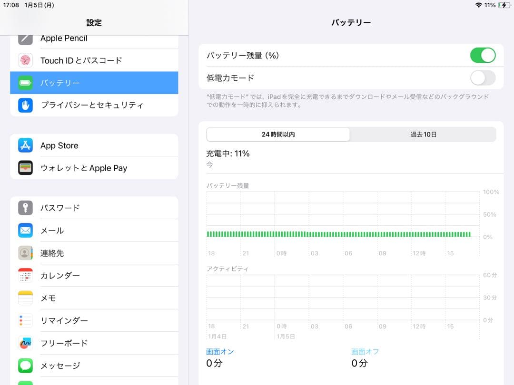The width and height of the screenshot is (514, 385).
Task: Toggle the battery percentage switch off
Action: 482,55
